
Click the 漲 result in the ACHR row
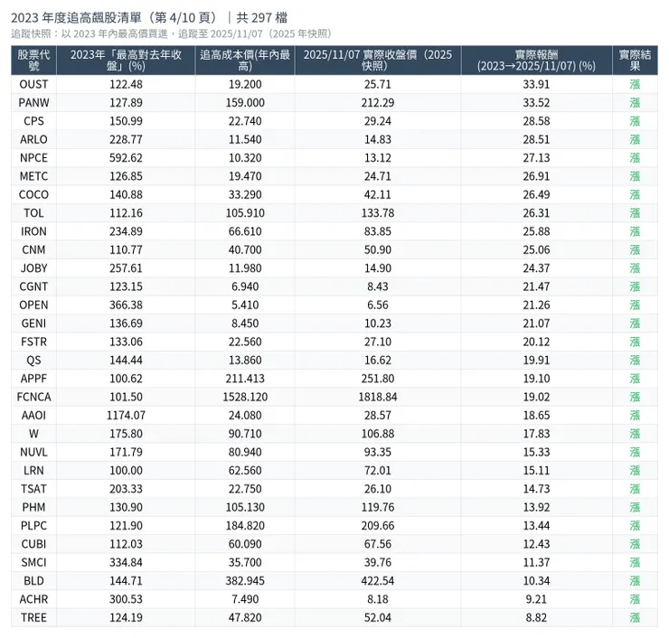(635, 599)
